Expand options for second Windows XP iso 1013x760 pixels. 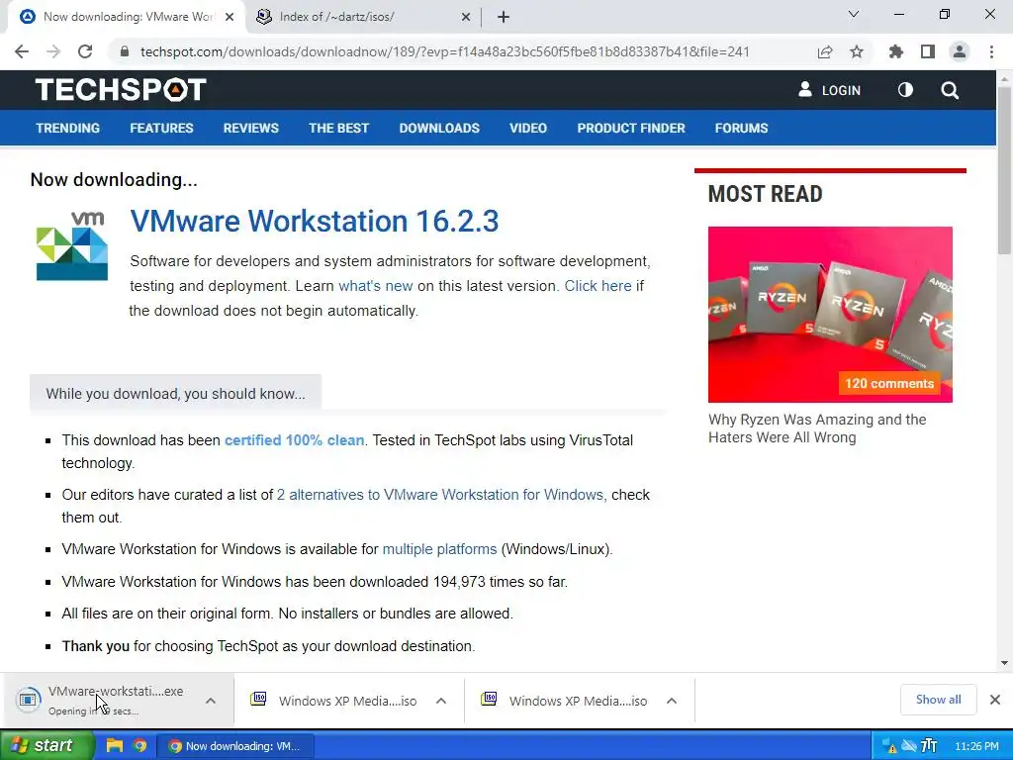pyautogui.click(x=672, y=701)
